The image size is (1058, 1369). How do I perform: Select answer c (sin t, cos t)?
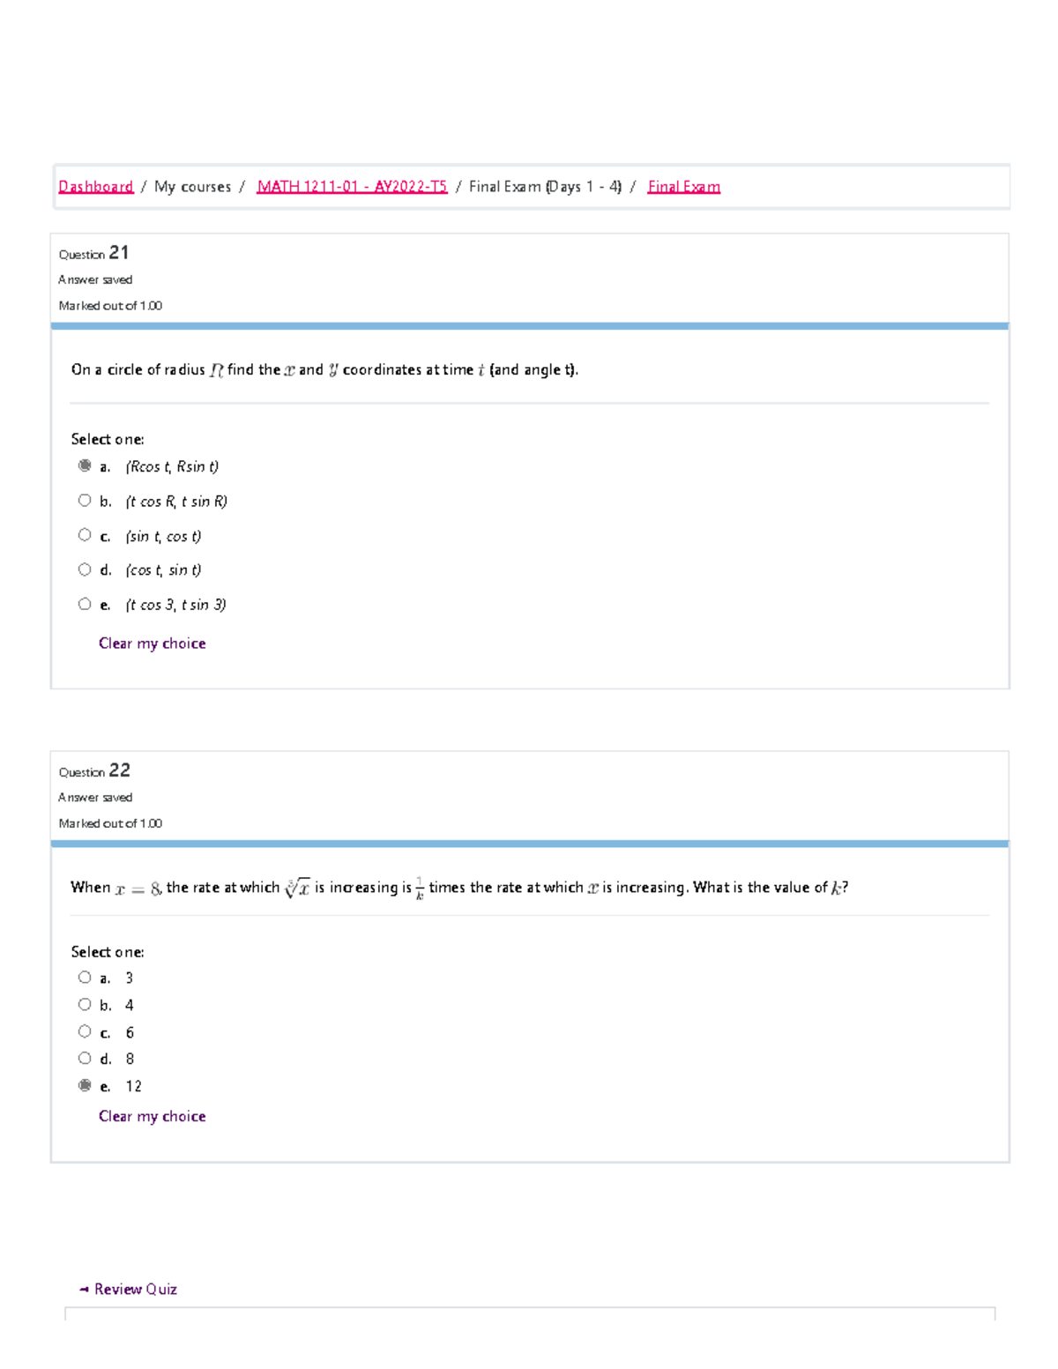[85, 535]
